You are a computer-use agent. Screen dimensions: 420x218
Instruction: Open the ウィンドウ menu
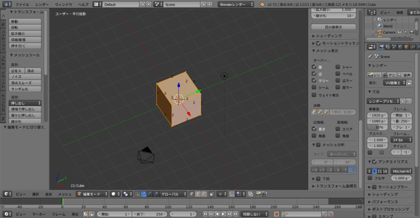[64, 5]
